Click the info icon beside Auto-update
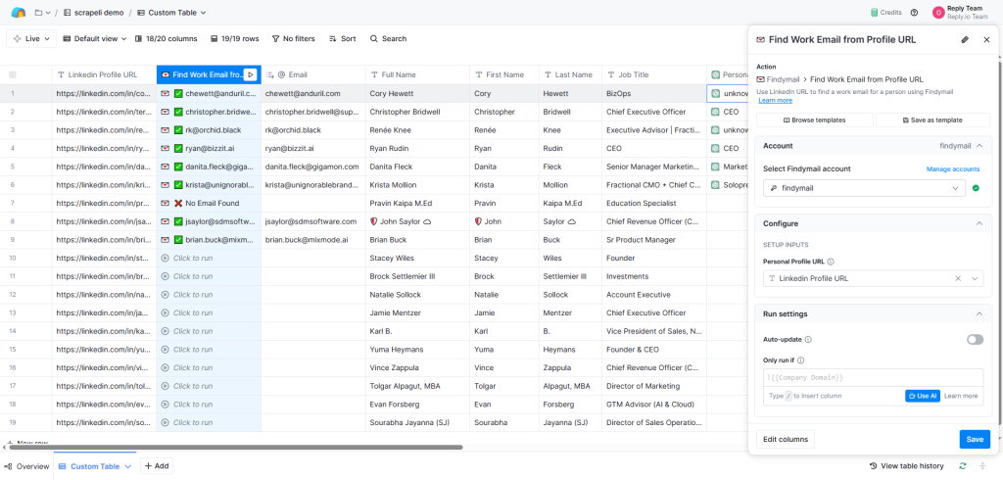 pos(808,340)
